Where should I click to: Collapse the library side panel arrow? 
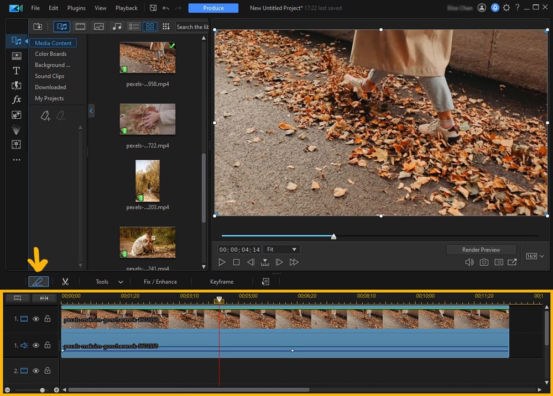tap(91, 111)
